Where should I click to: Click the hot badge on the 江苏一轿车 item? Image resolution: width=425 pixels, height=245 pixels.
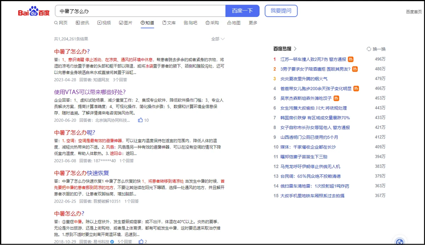pos(351,59)
